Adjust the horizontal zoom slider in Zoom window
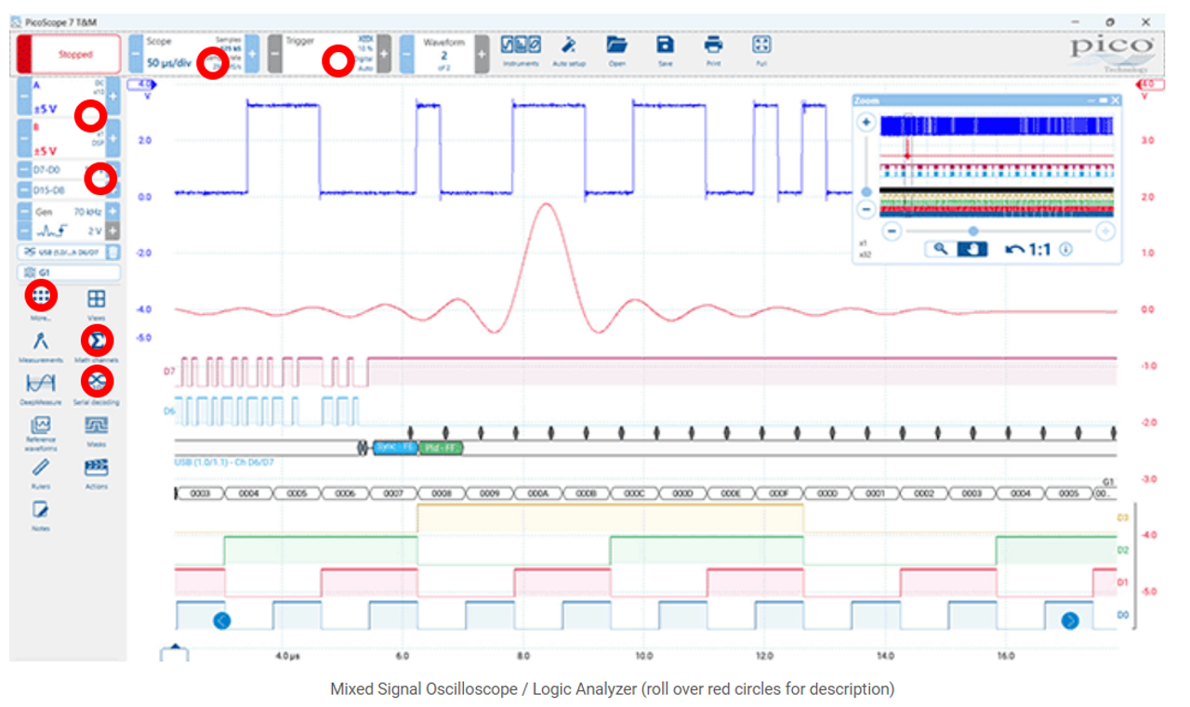The image size is (1190, 707). [x=972, y=230]
